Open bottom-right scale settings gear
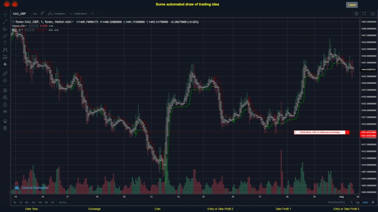This screenshot has width=378, height=212. (x=373, y=202)
